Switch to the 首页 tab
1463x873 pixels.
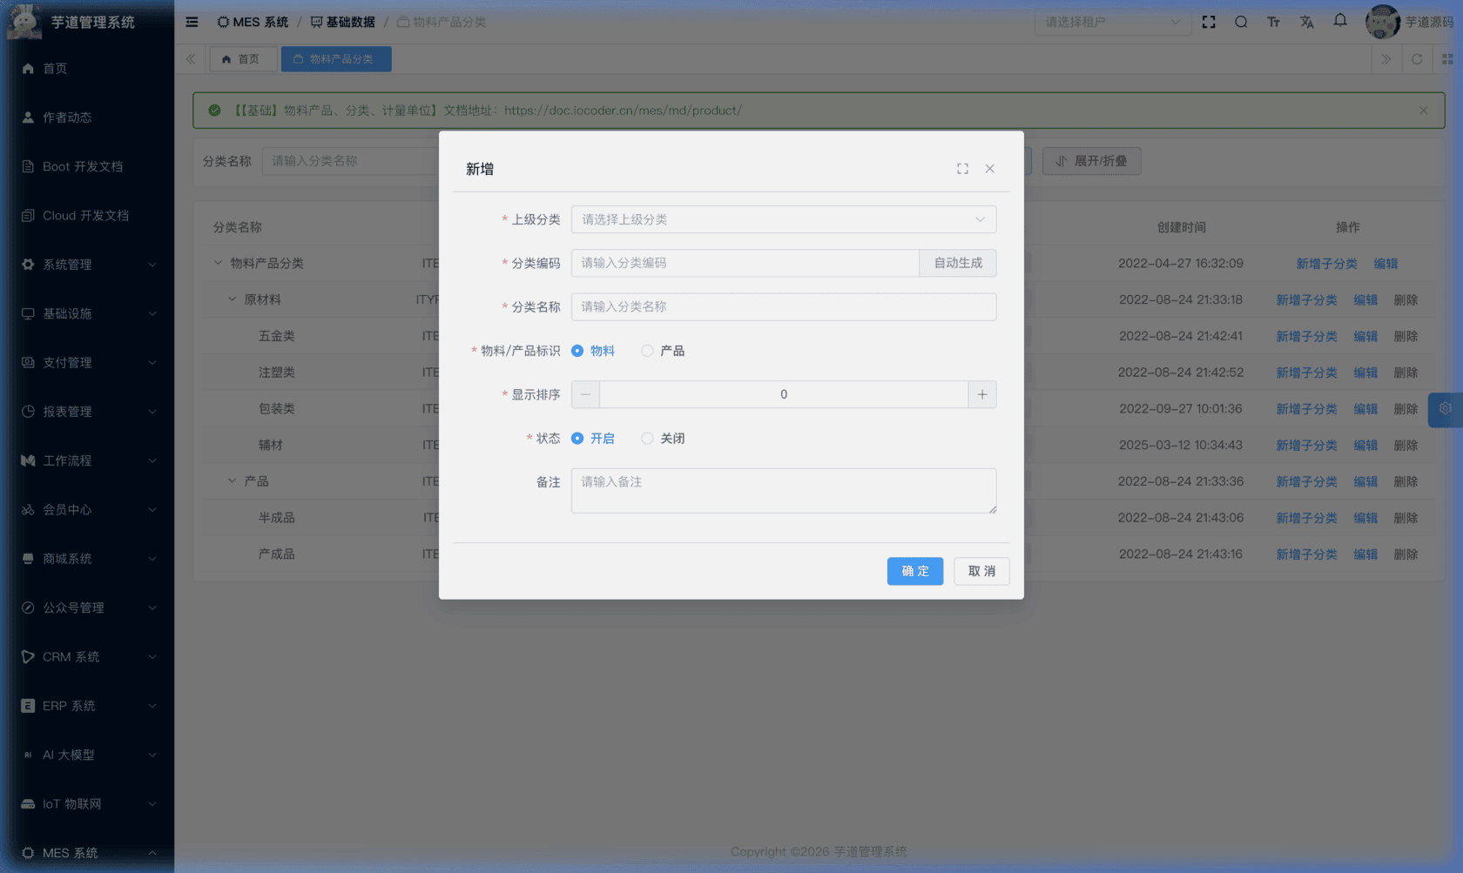tap(243, 58)
